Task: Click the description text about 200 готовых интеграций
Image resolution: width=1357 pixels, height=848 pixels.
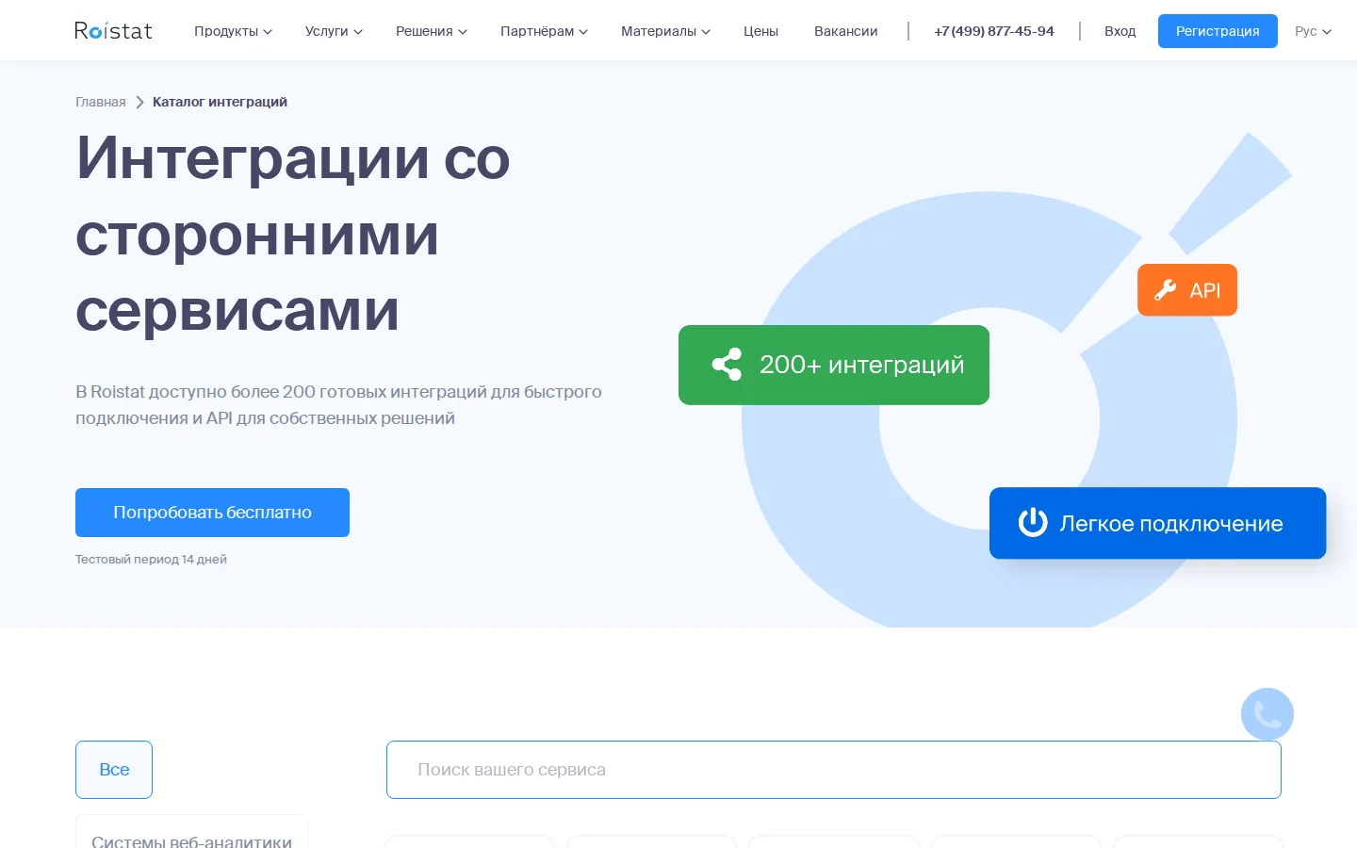Action: tap(338, 404)
